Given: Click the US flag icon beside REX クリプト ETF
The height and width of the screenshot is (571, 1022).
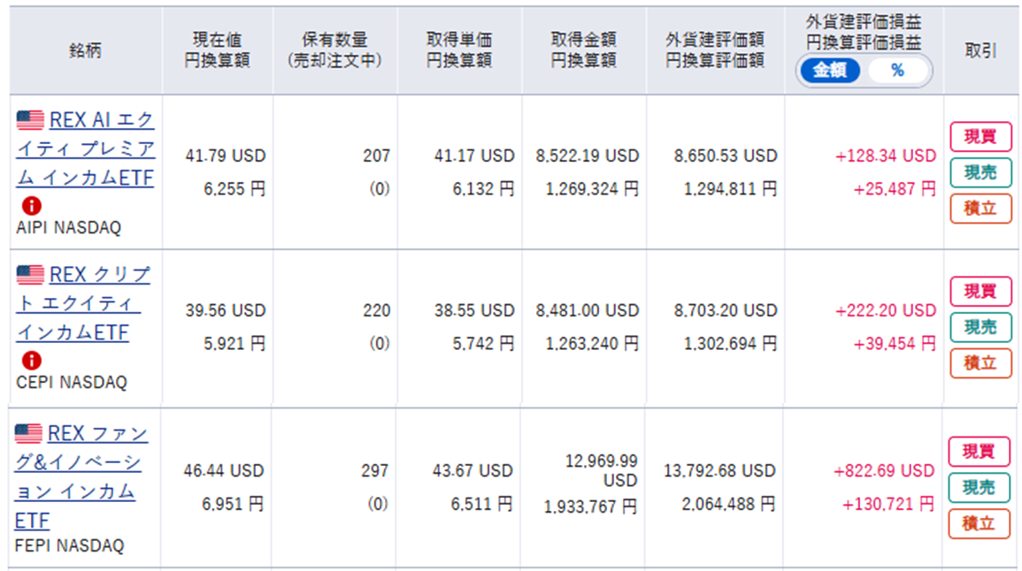Looking at the screenshot, I should pyautogui.click(x=30, y=275).
